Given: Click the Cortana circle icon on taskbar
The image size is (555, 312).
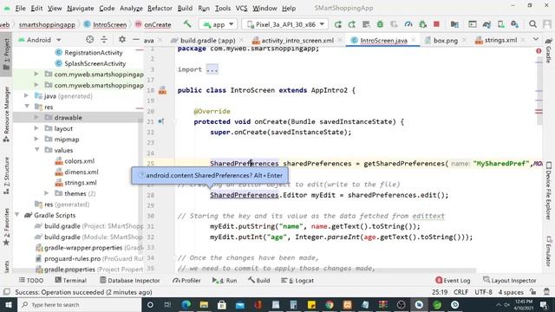Looking at the screenshot, I should tap(150, 304).
